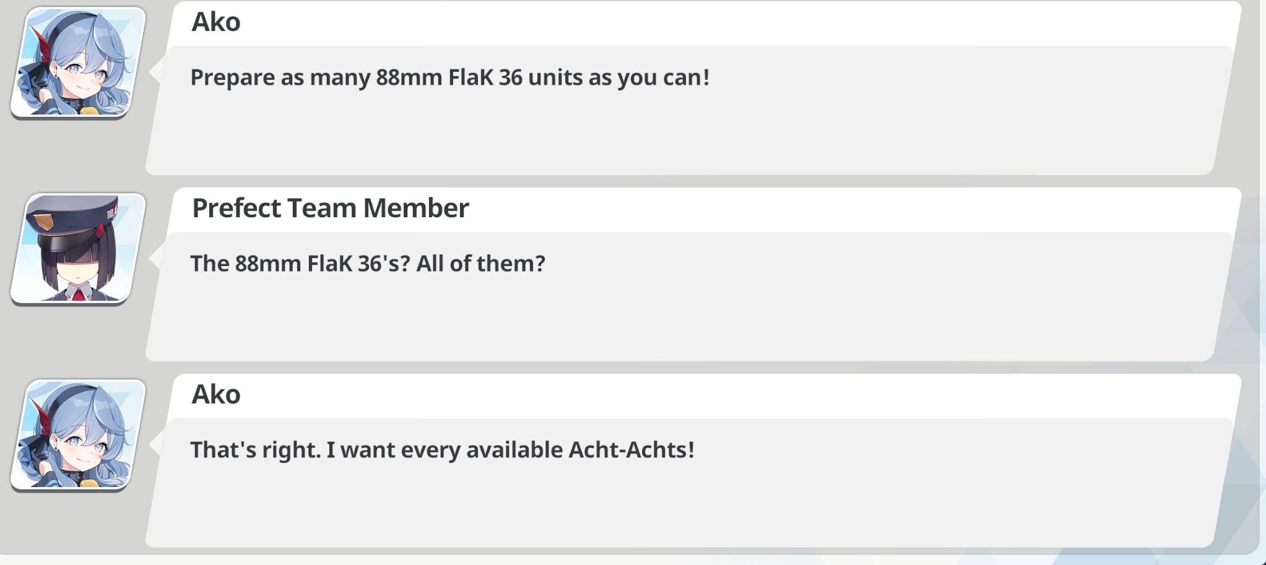Click the word 'Acht-Achts!' in the final message

631,450
